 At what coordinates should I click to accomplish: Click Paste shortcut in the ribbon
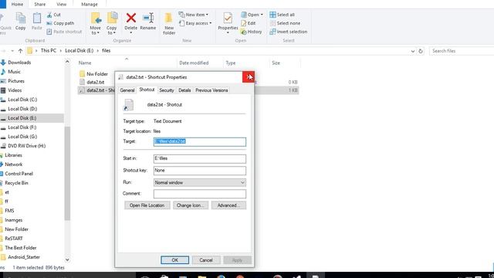pyautogui.click(x=64, y=32)
